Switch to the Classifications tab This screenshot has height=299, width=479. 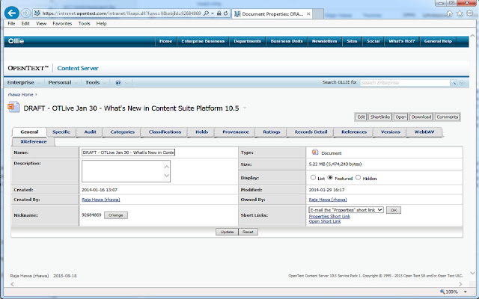(x=165, y=132)
